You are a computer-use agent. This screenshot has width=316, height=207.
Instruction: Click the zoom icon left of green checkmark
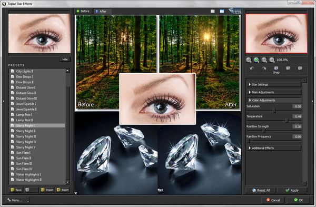pyautogui.click(x=249, y=60)
